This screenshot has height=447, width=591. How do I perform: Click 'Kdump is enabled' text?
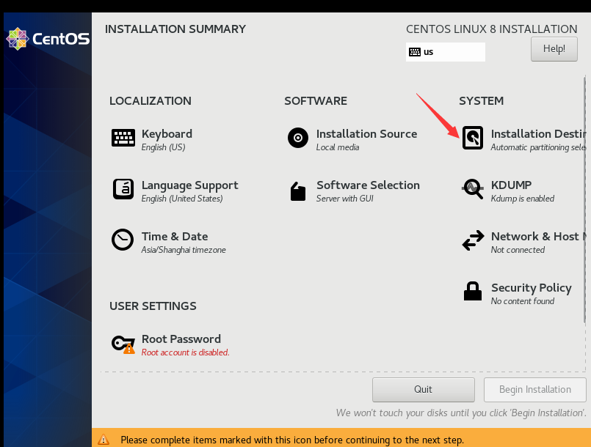[x=523, y=199]
